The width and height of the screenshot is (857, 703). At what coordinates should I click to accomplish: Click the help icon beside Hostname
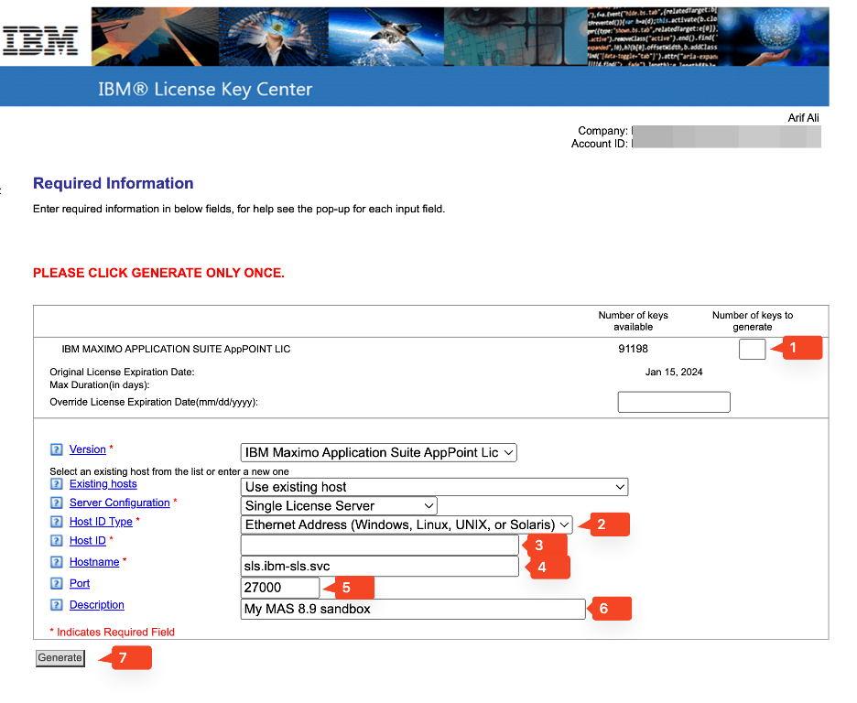[x=56, y=562]
